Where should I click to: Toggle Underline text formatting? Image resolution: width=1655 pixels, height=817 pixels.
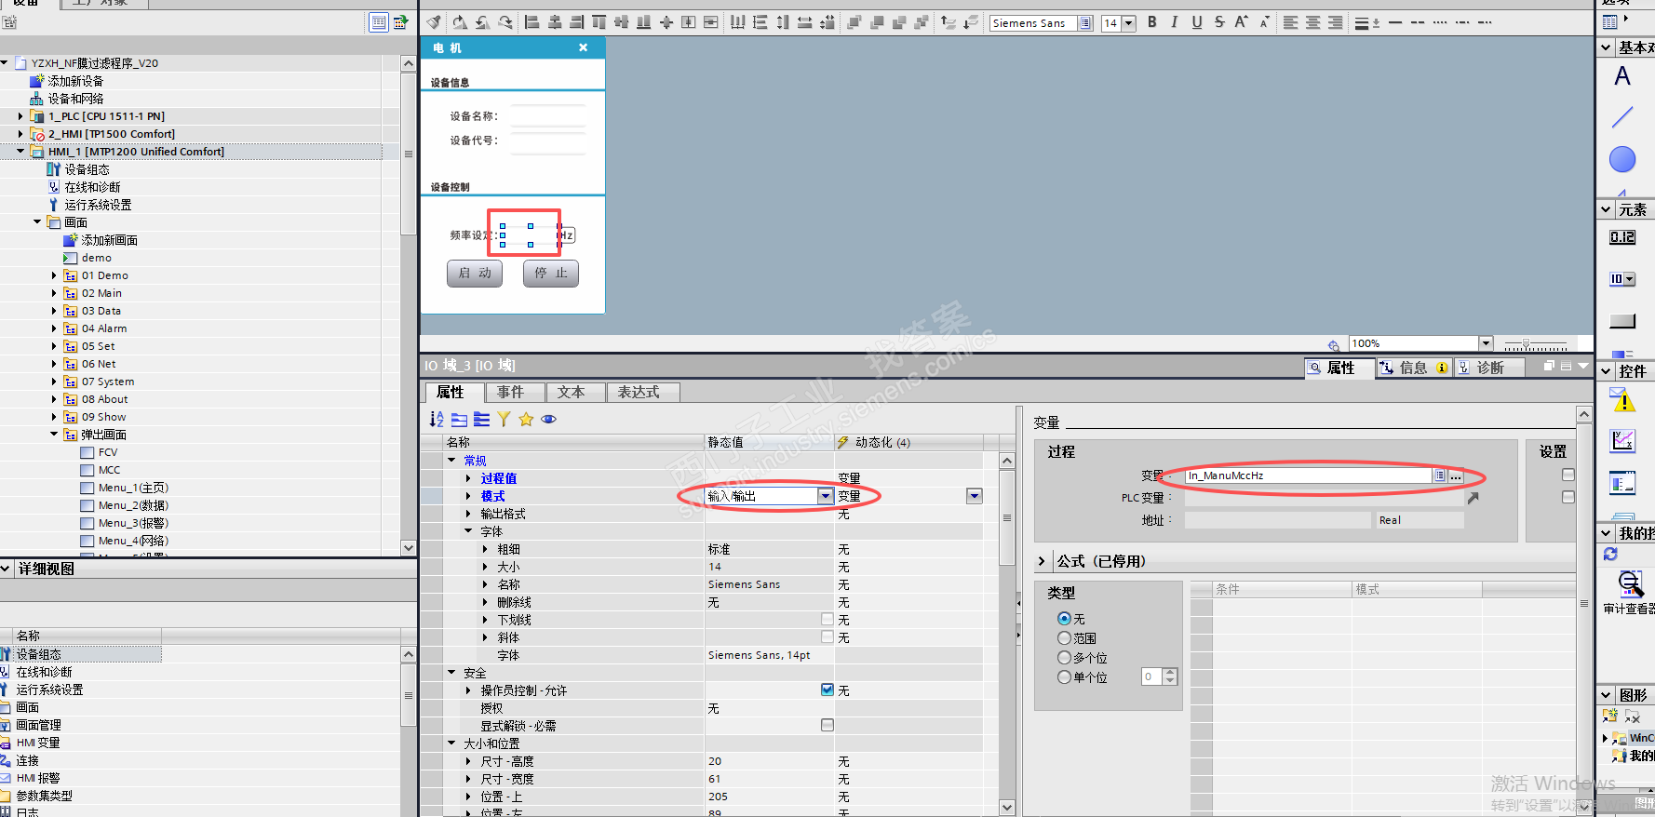1197,22
